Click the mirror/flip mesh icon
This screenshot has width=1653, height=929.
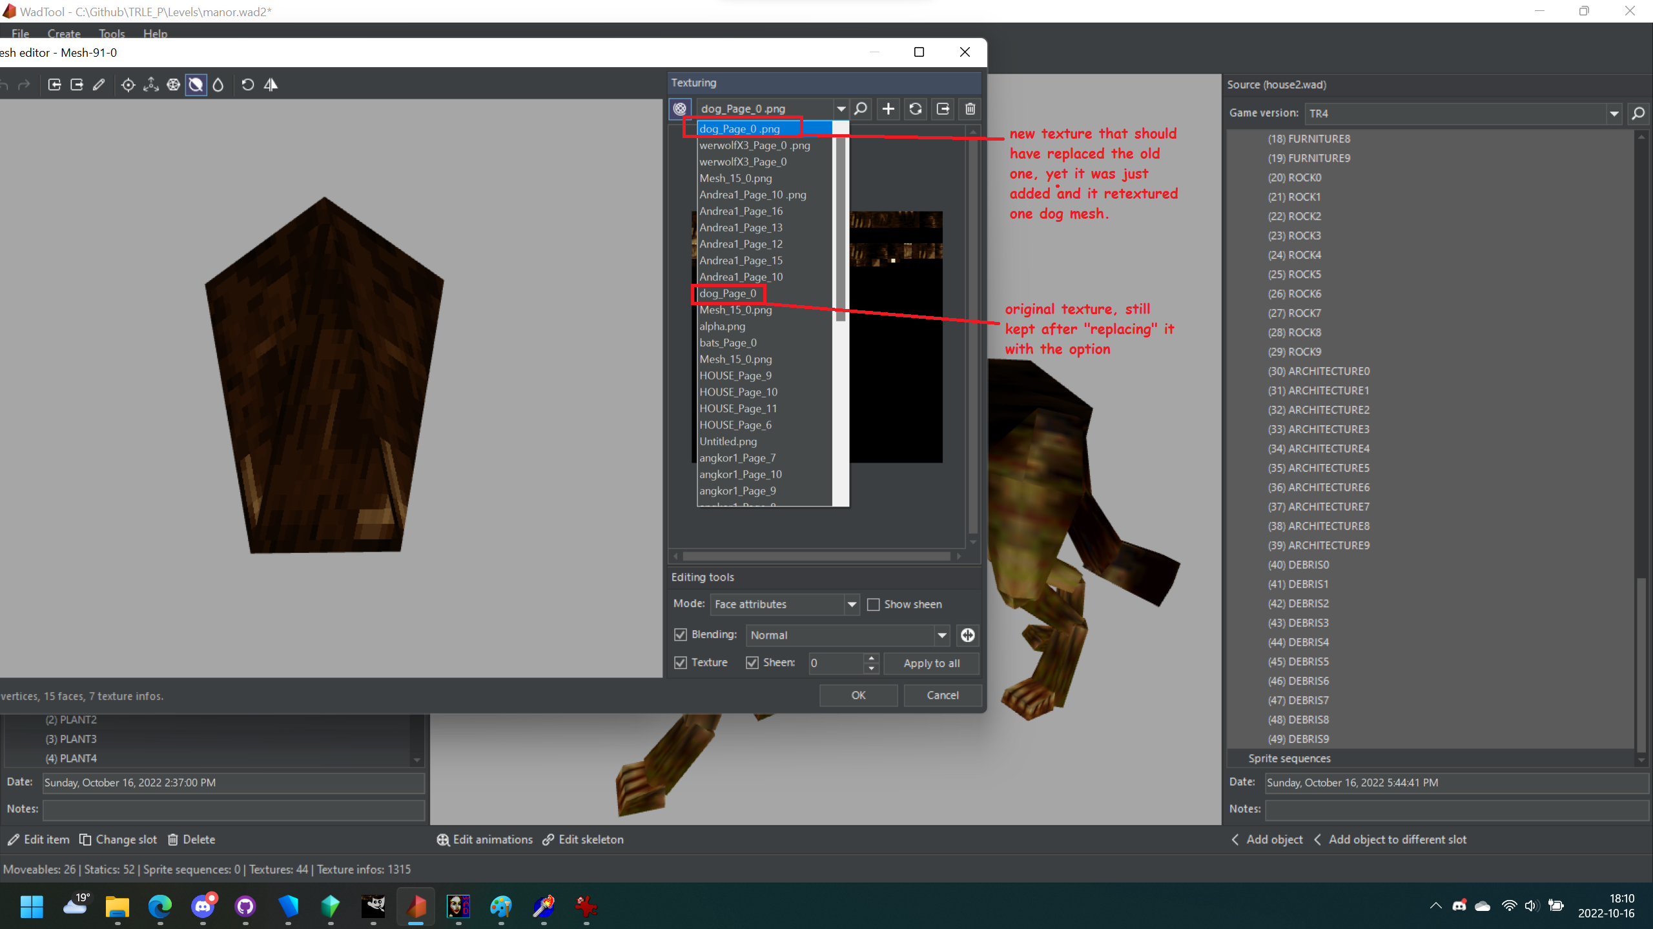point(271,85)
